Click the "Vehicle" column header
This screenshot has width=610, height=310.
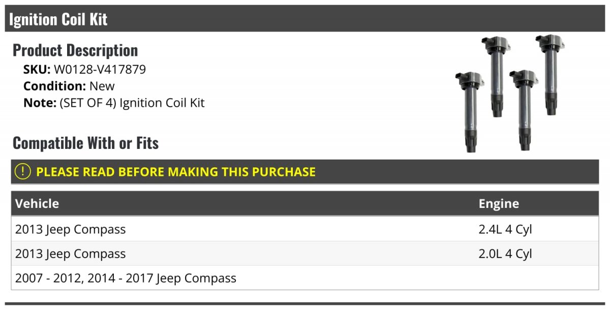(x=37, y=204)
